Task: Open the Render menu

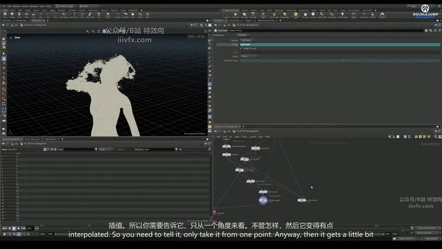Action: click(x=17, y=6)
